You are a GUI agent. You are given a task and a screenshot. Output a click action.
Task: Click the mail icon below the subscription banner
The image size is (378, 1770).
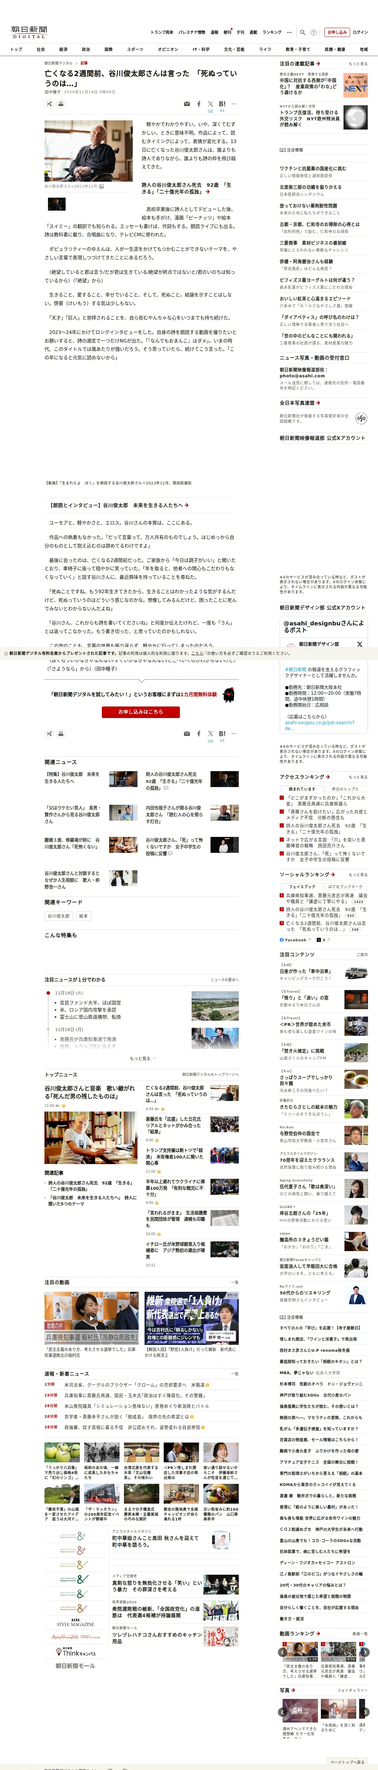pos(187,734)
